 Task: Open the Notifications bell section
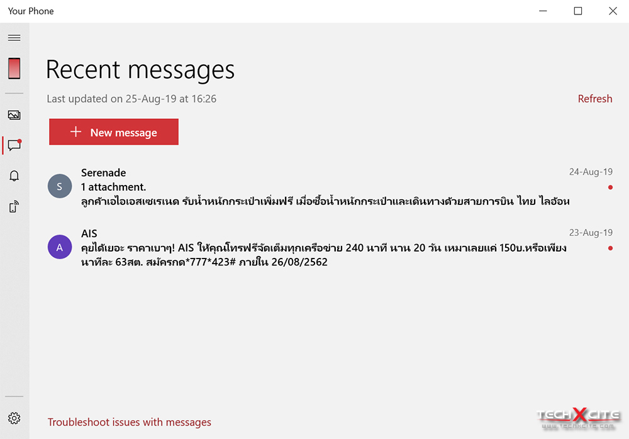pos(14,175)
